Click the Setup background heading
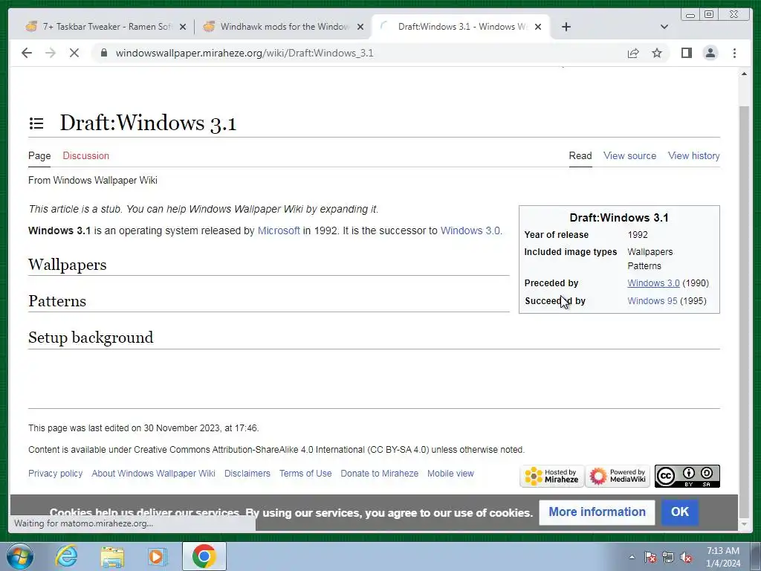This screenshot has height=571, width=761. pos(91,338)
